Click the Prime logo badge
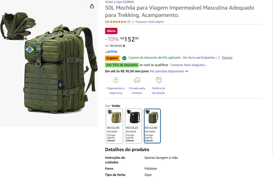The height and width of the screenshot is (180, 273). 111,52
